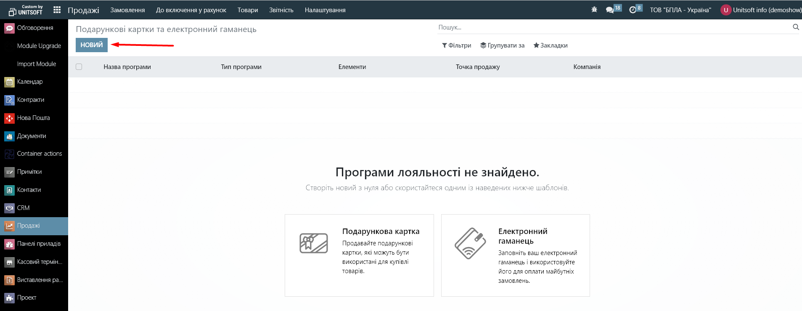Expand the Фільтри dropdown
The image size is (802, 311).
[x=456, y=45]
